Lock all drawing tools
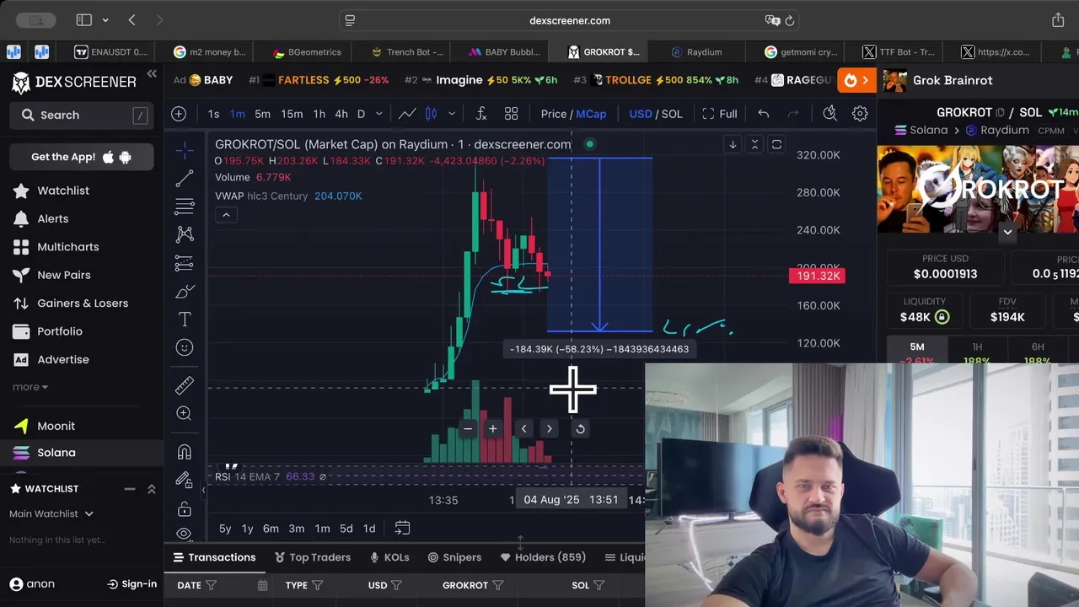This screenshot has width=1079, height=607. (185, 508)
